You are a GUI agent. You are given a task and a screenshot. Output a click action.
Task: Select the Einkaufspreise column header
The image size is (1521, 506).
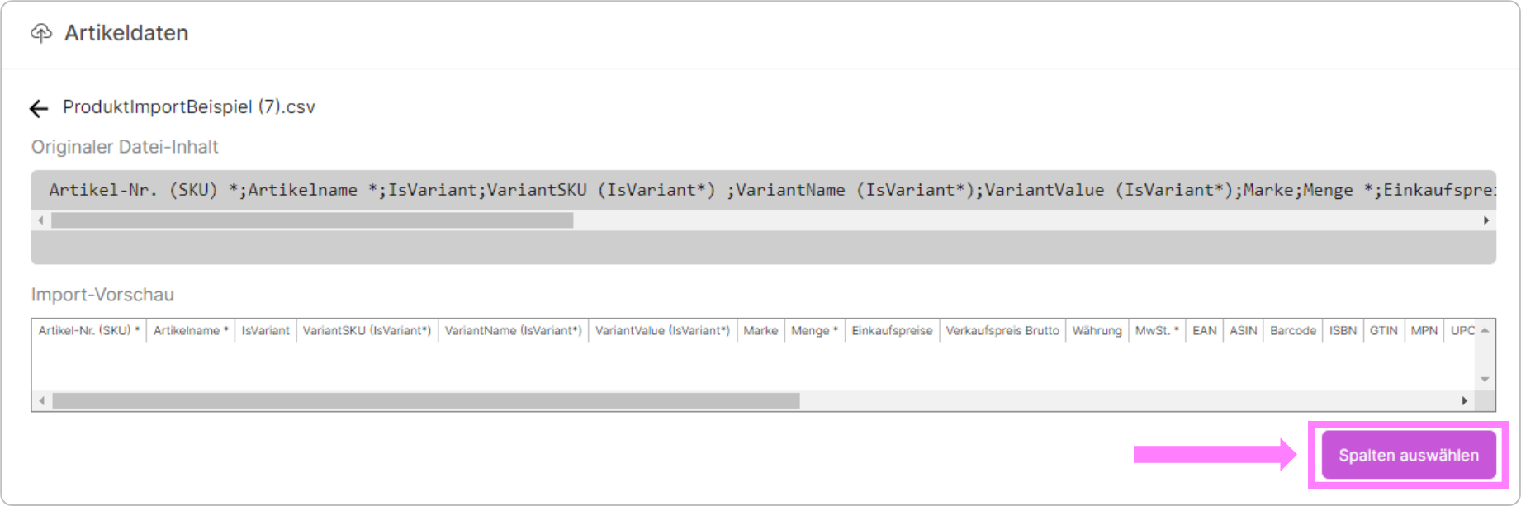892,330
